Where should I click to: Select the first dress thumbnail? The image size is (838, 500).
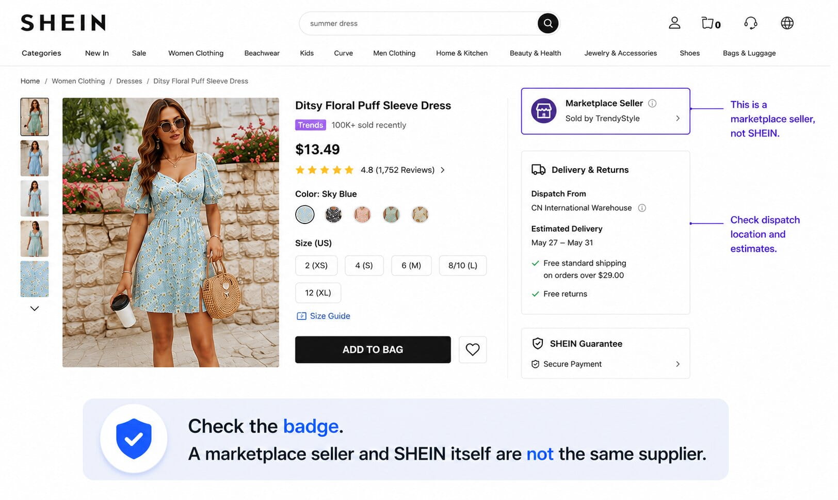pos(35,117)
